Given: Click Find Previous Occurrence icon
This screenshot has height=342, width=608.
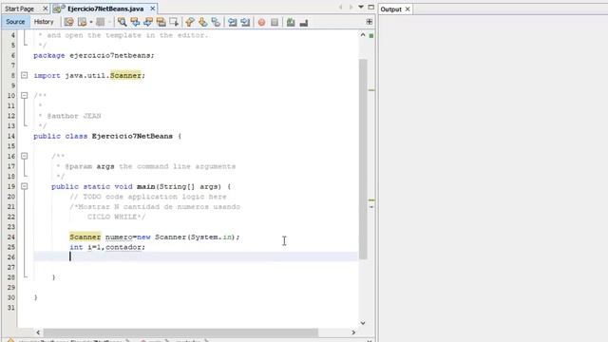Looking at the screenshot, I should pyautogui.click(x=135, y=22).
